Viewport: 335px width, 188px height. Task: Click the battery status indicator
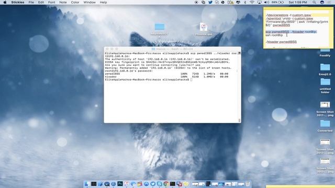(277, 2)
